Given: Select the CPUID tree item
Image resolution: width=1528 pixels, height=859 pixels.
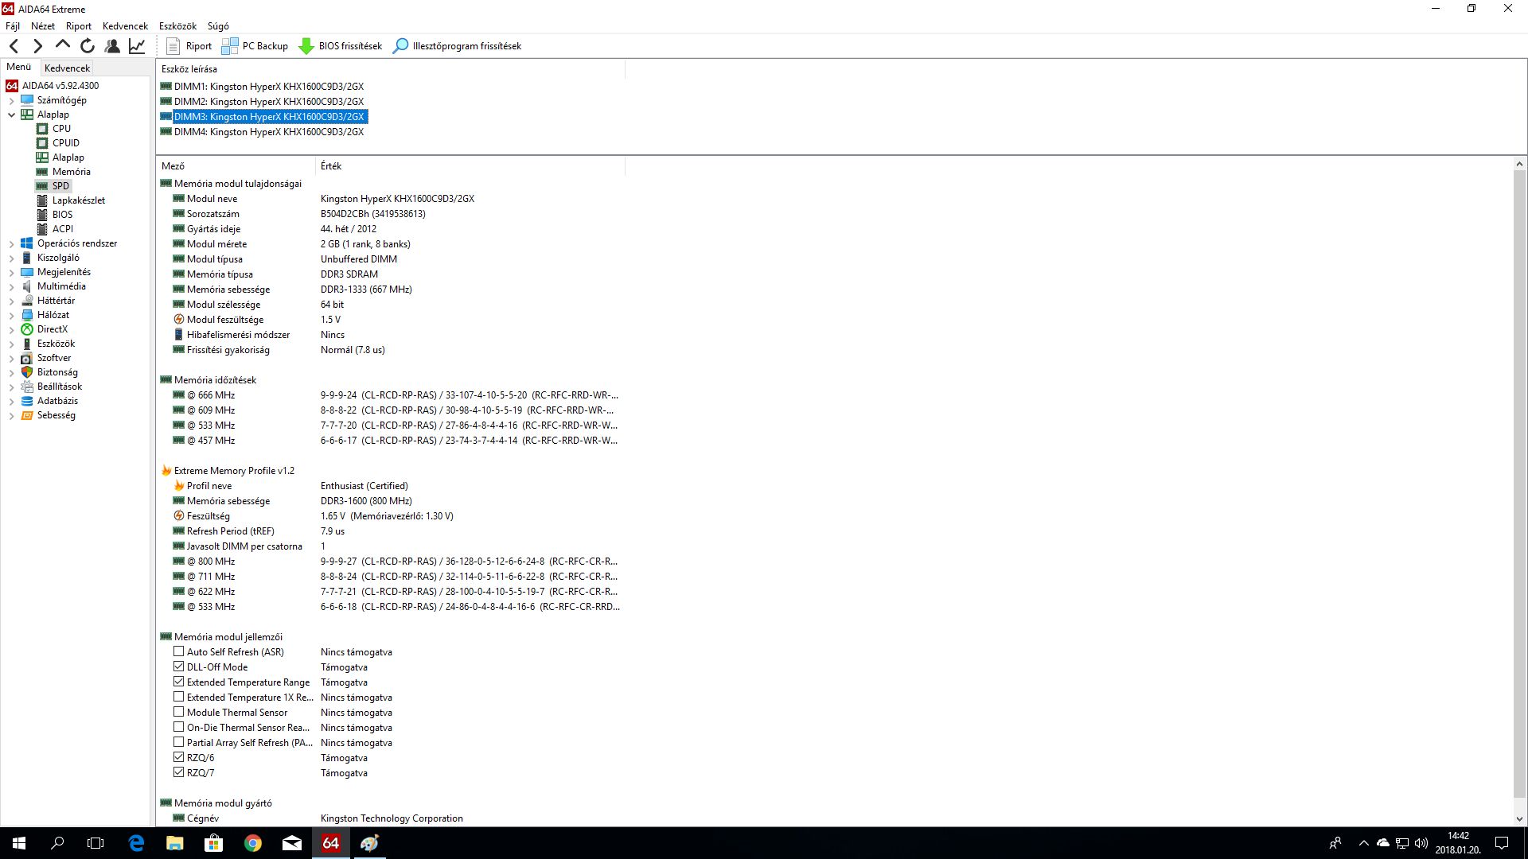Looking at the screenshot, I should [x=66, y=143].
